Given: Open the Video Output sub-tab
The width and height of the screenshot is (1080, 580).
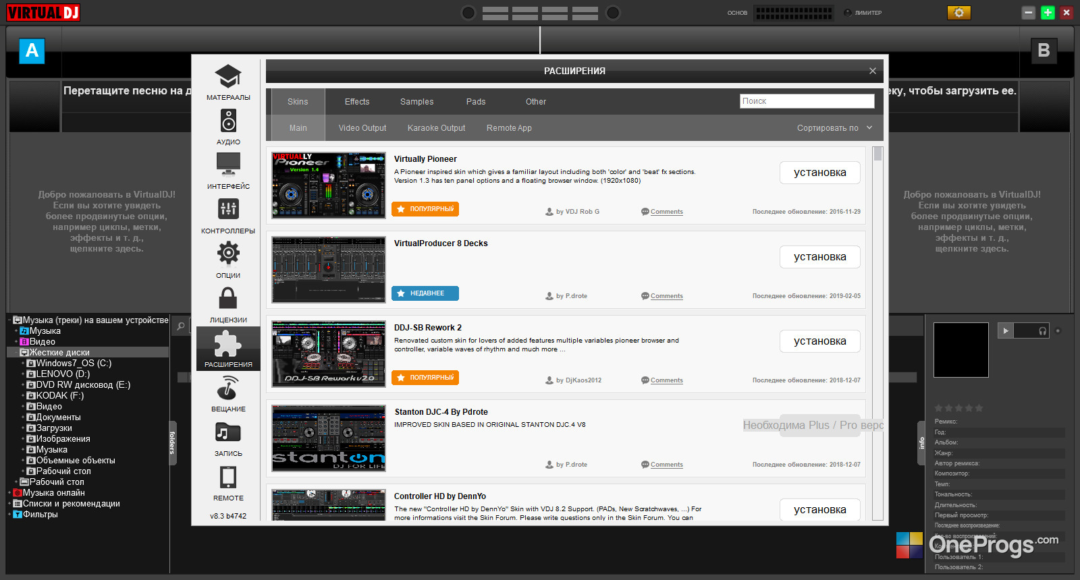Looking at the screenshot, I should [x=362, y=128].
